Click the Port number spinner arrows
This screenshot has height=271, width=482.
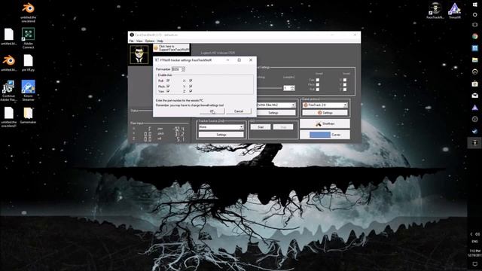coord(183,69)
